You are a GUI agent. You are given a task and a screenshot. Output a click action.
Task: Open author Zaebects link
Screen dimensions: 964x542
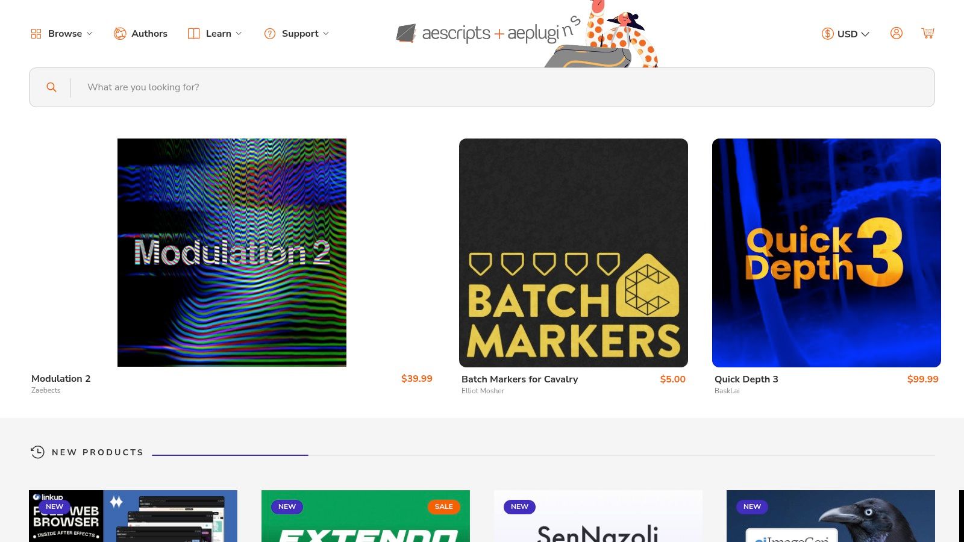46,390
